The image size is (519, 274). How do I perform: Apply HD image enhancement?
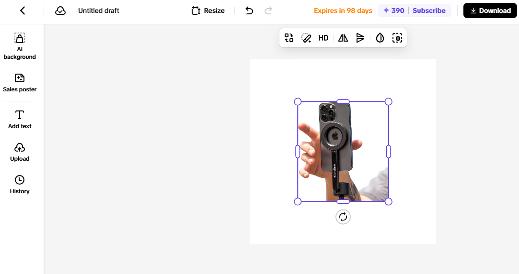click(x=323, y=38)
